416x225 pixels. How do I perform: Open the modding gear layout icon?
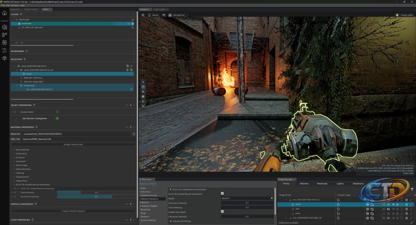coord(4,27)
